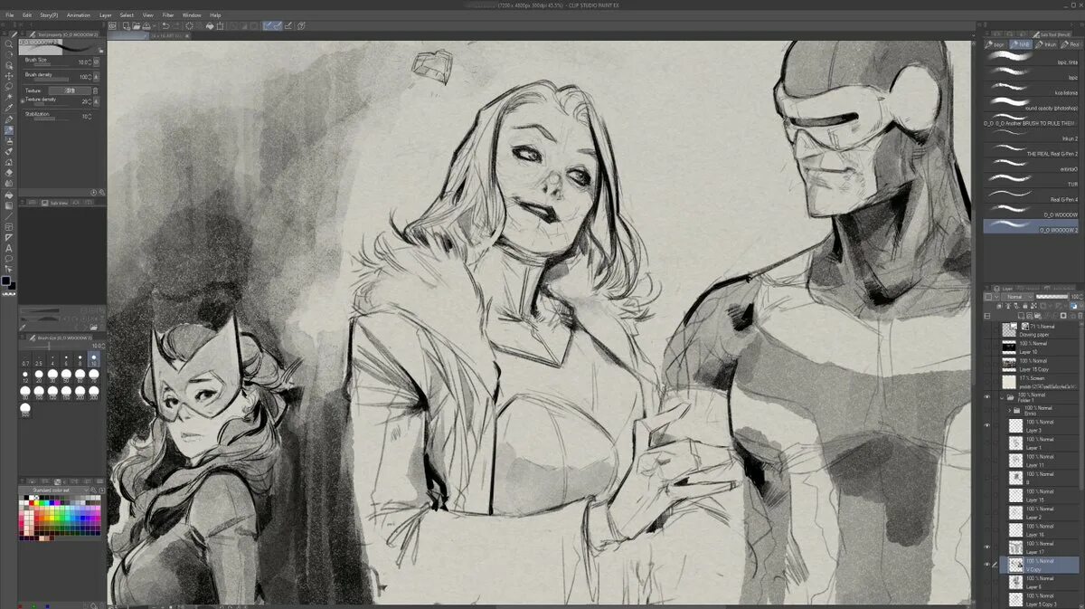Screen dimensions: 1085x609
Task: Toggle visibility of V Copy layer
Action: tap(986, 564)
